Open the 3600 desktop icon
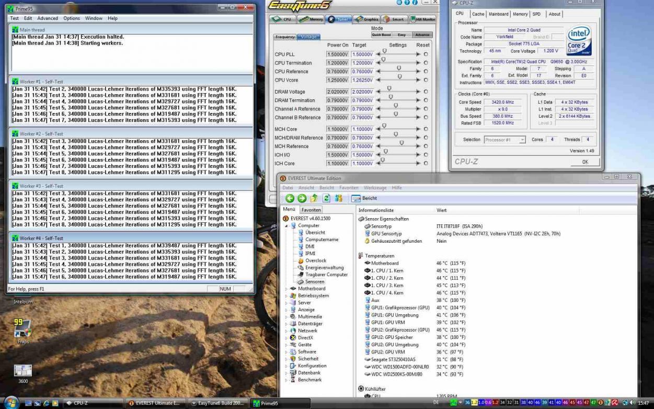This screenshot has height=409, width=654. (23, 373)
